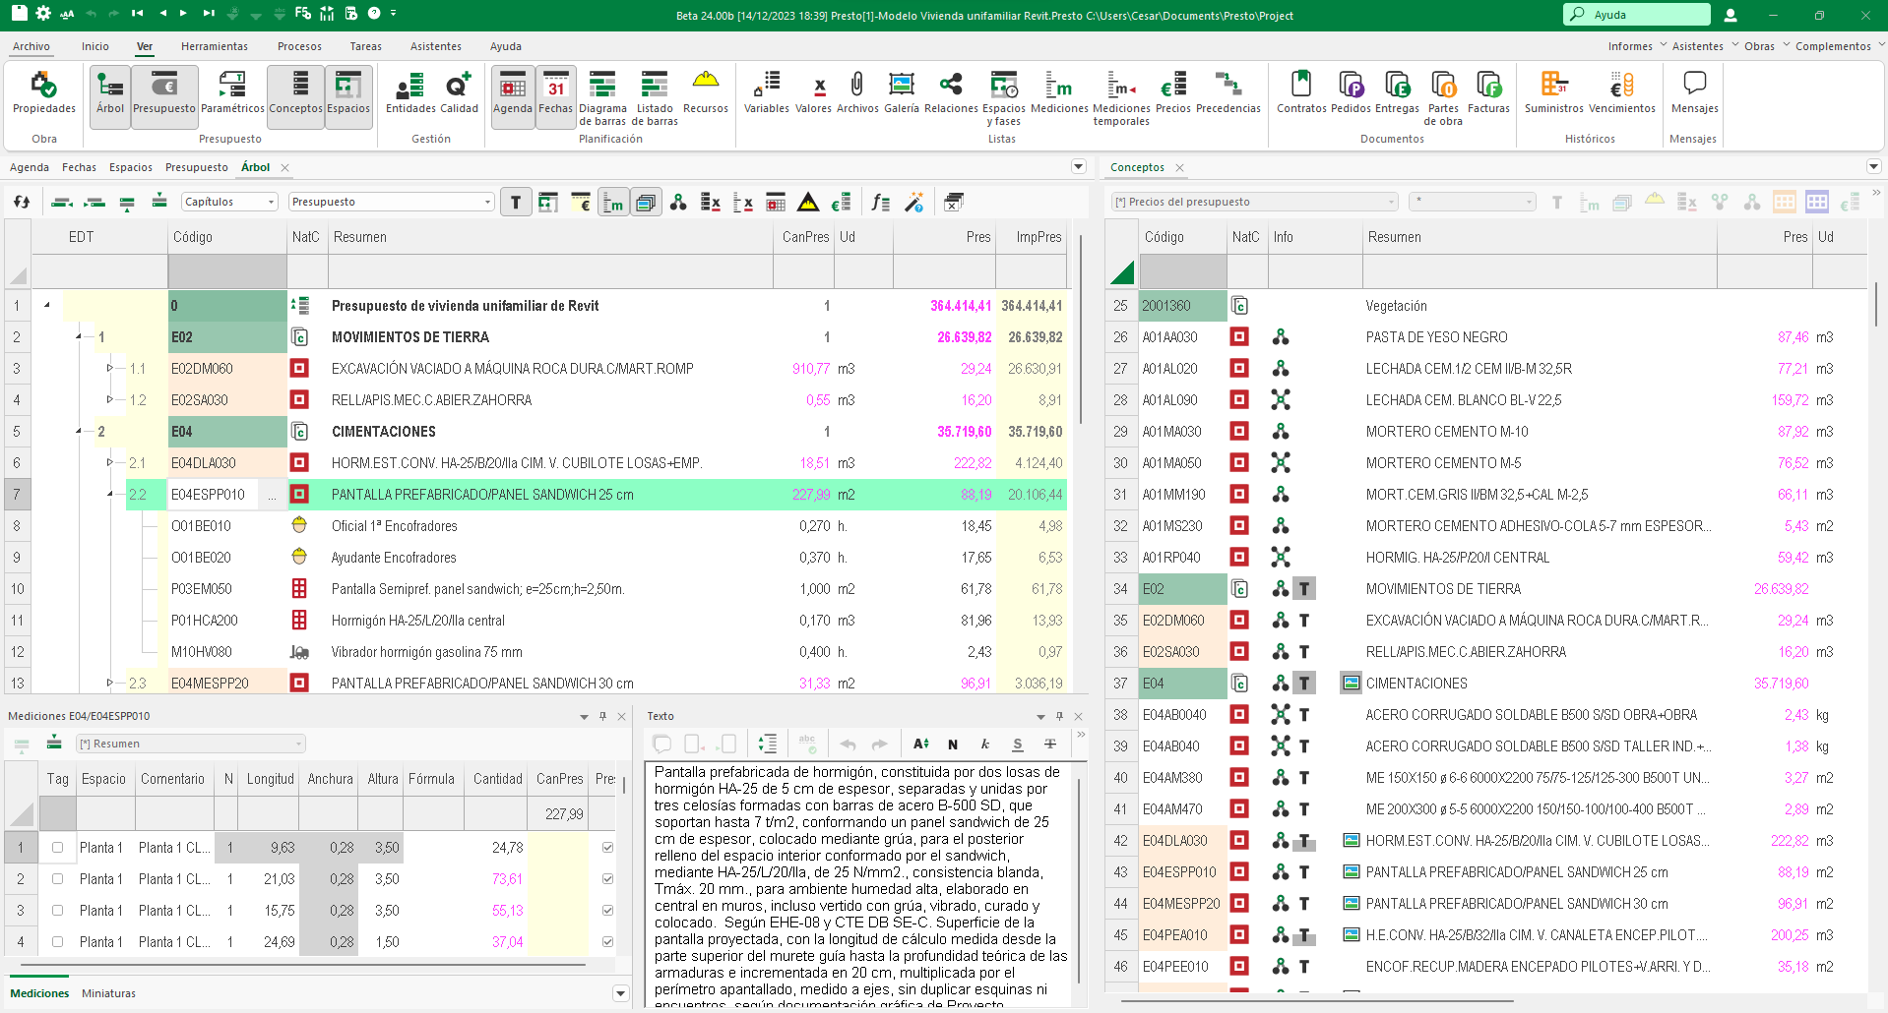Switch to the Miniaturas tab

point(109,993)
